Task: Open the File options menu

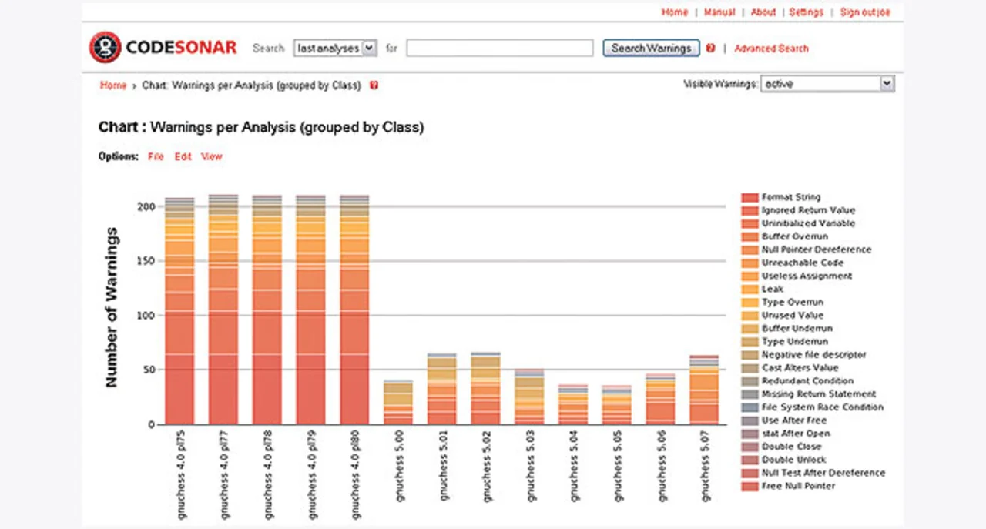Action: (x=156, y=156)
